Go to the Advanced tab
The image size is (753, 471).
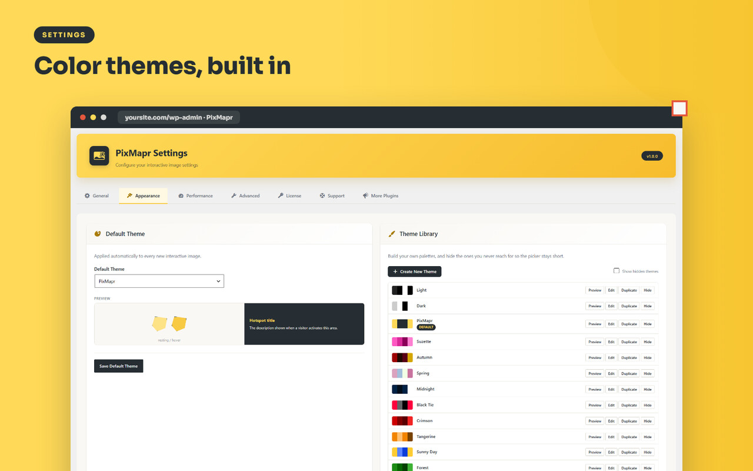click(245, 195)
